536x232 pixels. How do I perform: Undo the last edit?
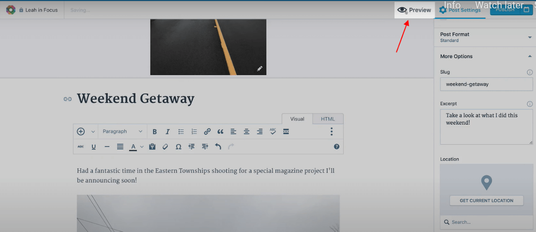tap(218, 147)
